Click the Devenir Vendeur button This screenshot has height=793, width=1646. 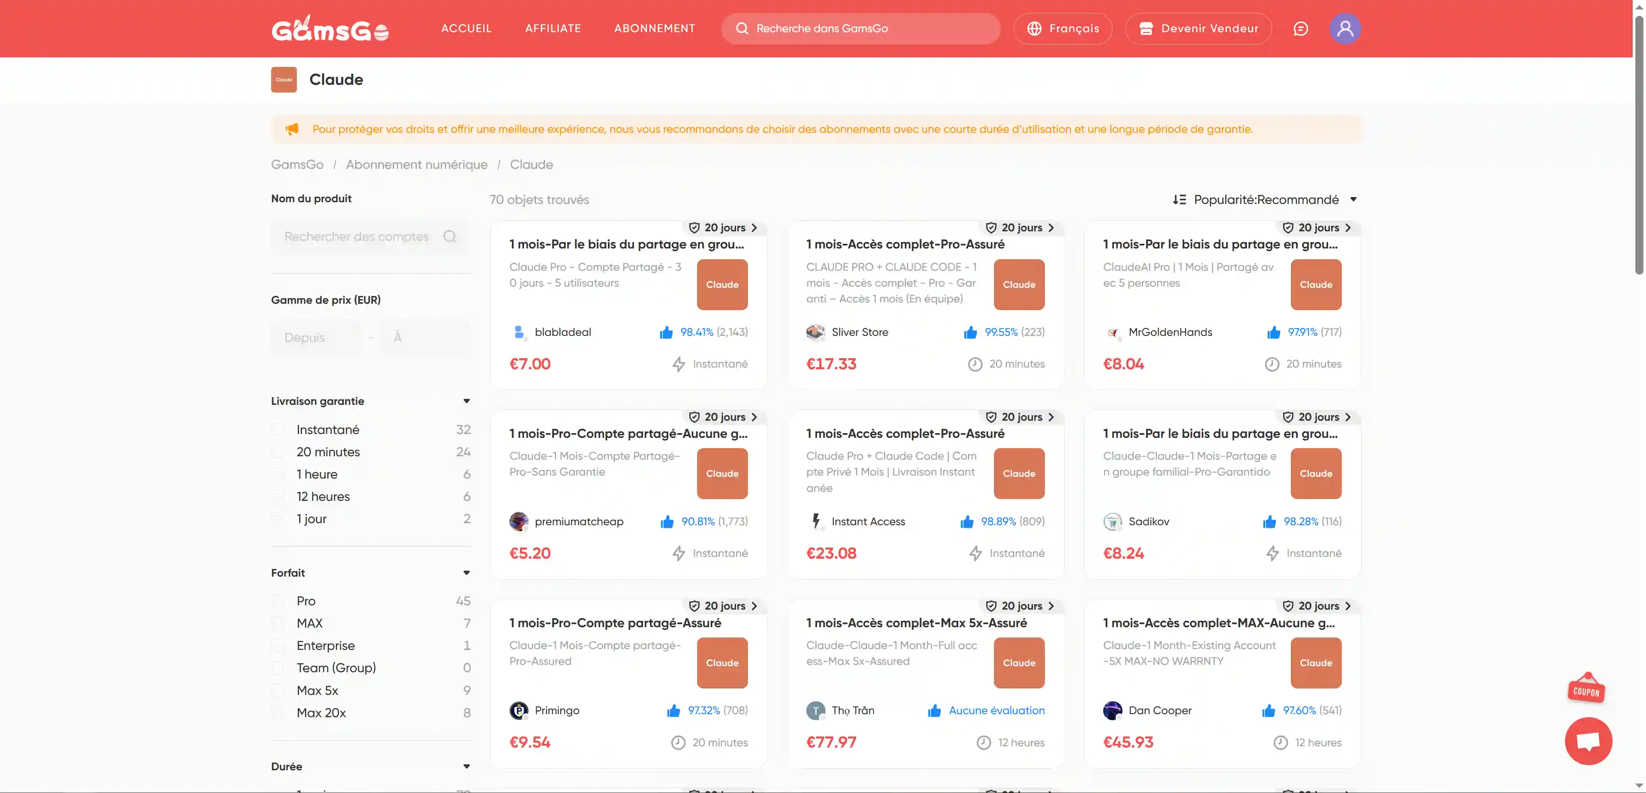(1198, 29)
